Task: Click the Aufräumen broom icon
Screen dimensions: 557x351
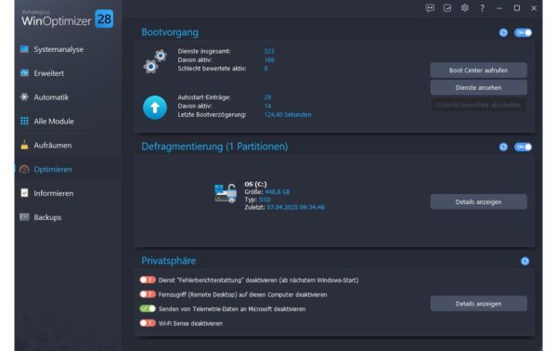Action: tap(24, 145)
